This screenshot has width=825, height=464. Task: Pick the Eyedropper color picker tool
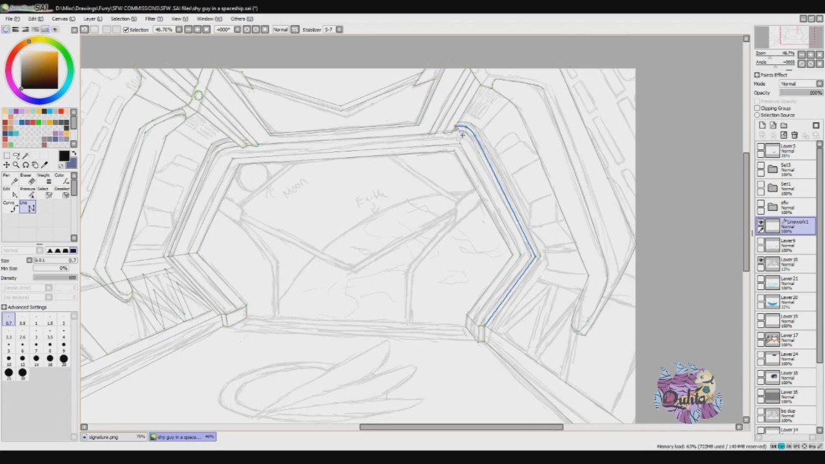tap(44, 165)
